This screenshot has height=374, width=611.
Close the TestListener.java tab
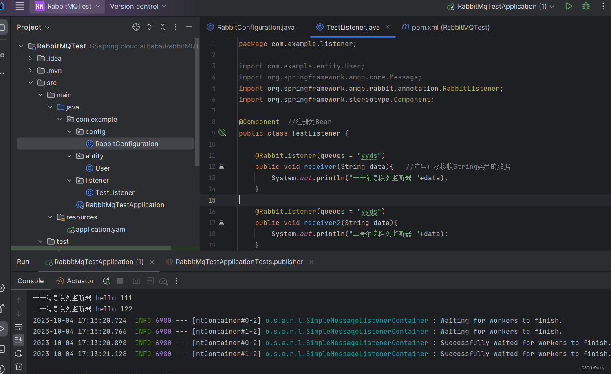point(388,27)
